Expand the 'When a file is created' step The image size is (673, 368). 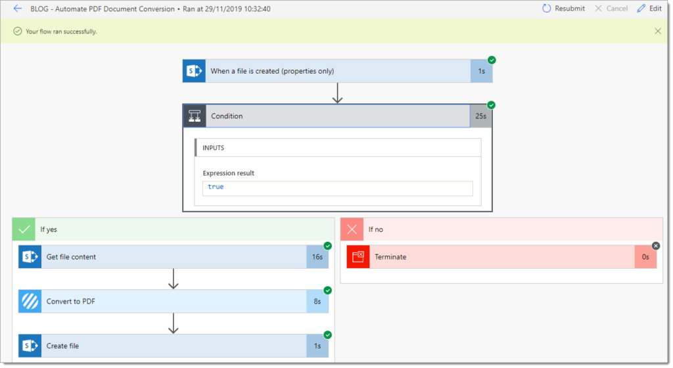(337, 71)
